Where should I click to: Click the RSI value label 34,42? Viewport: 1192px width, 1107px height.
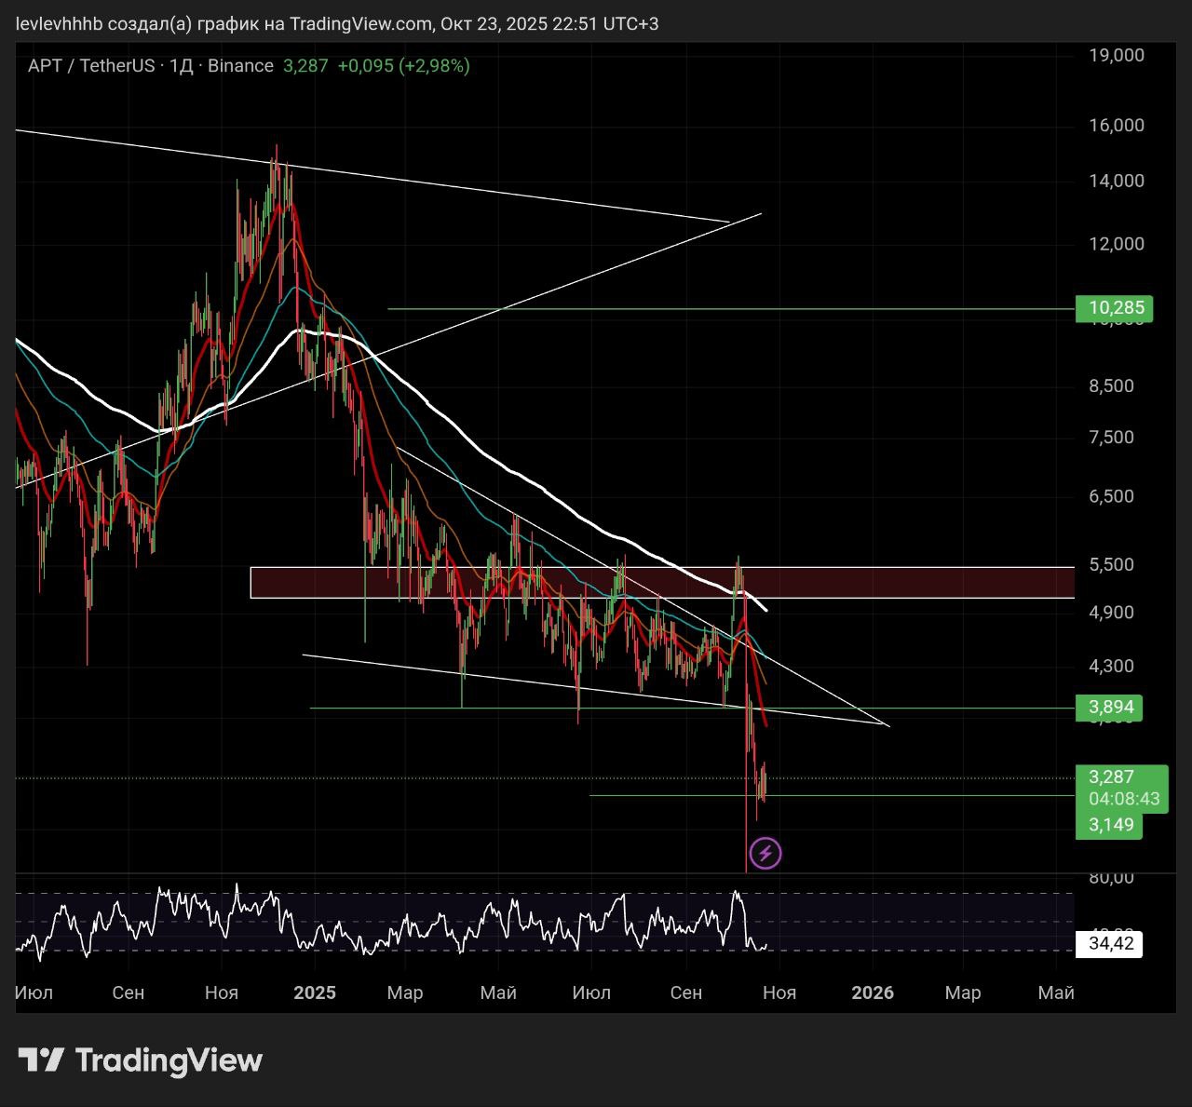click(x=1110, y=944)
